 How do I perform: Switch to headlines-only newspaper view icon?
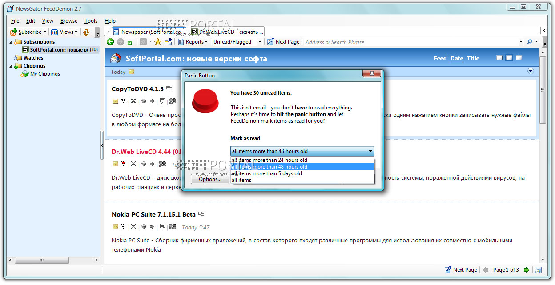point(519,58)
